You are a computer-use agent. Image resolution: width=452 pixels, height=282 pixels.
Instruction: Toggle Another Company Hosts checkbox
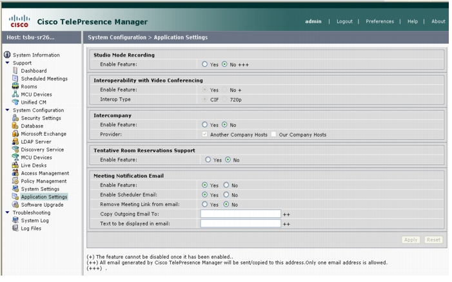[x=204, y=135]
